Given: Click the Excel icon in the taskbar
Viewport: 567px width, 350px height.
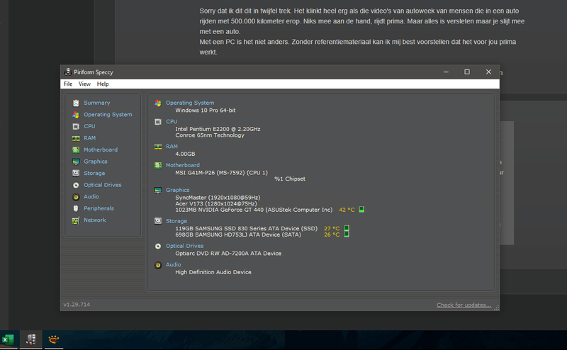Looking at the screenshot, I should tap(8, 339).
